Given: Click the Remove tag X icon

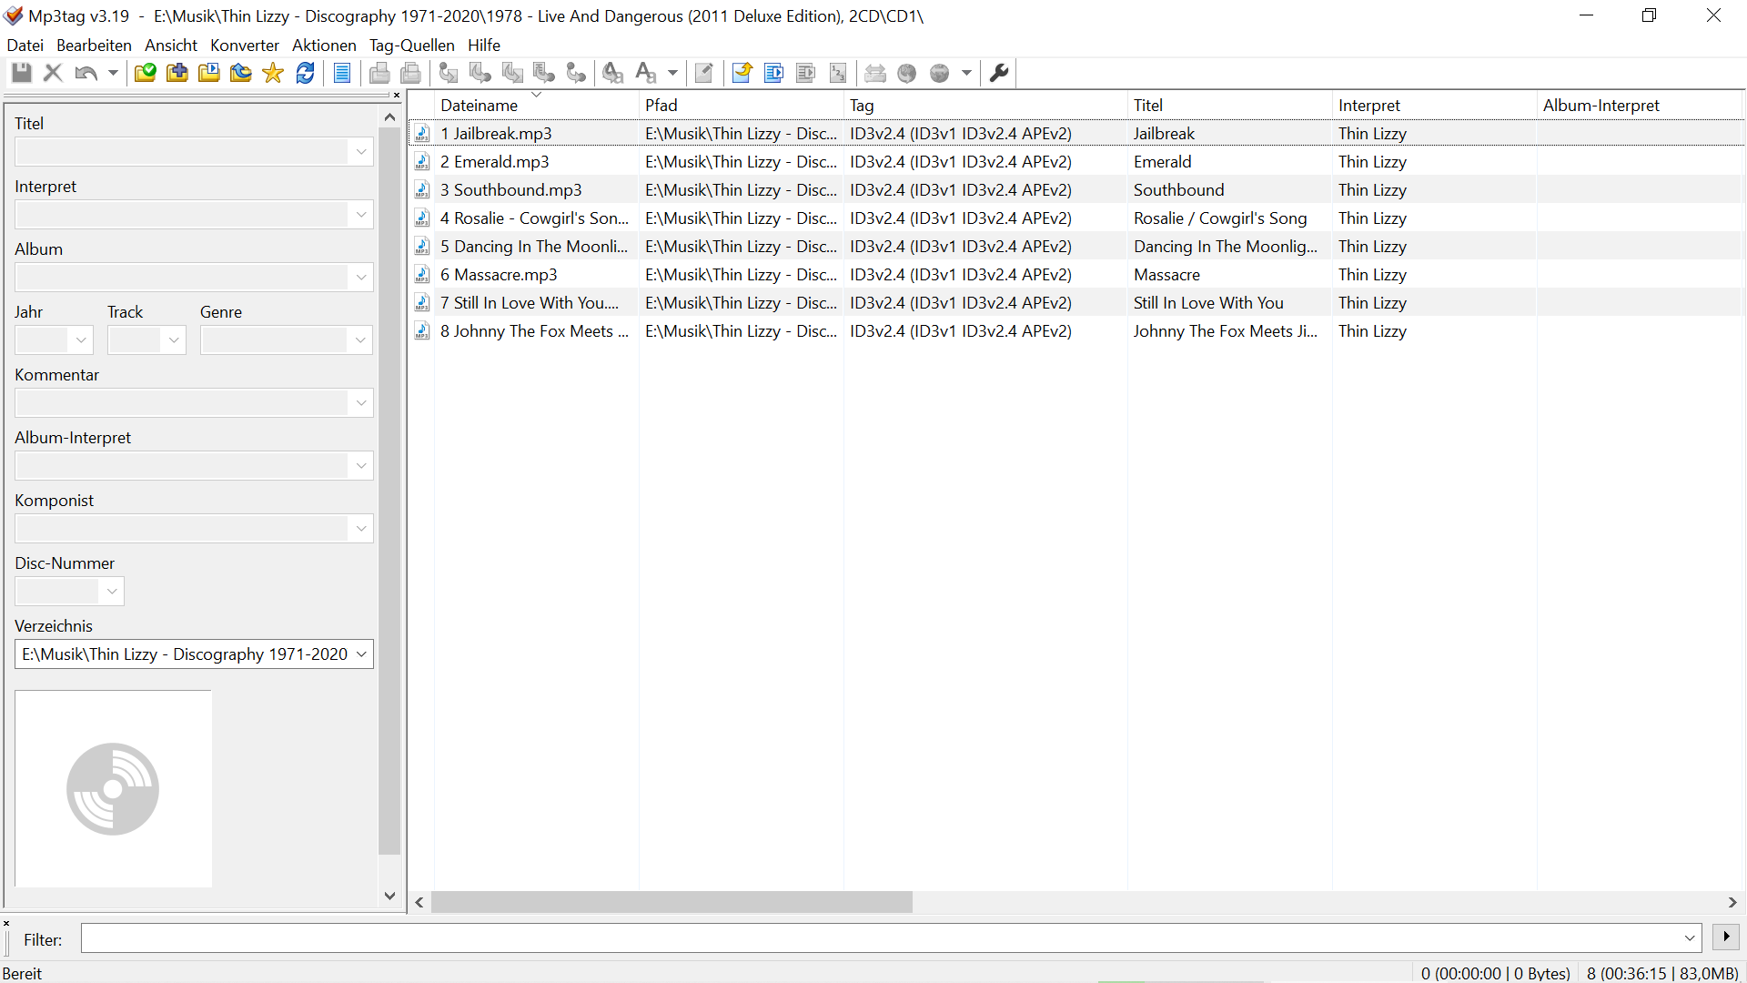Looking at the screenshot, I should [53, 73].
